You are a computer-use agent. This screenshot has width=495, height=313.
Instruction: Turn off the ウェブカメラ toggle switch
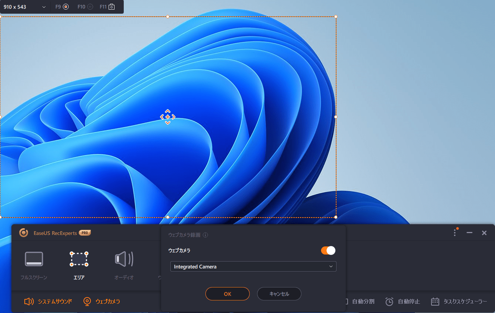[328, 250]
